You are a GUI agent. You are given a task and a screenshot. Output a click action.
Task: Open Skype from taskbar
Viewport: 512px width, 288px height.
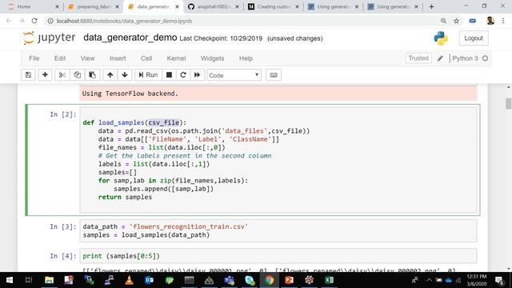(250, 280)
